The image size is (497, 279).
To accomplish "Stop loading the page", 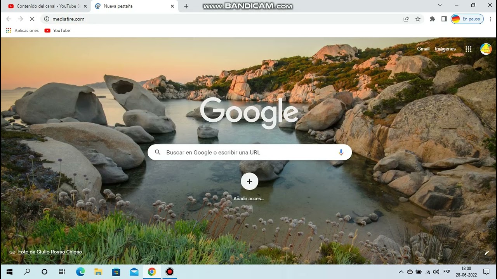I will click(32, 19).
